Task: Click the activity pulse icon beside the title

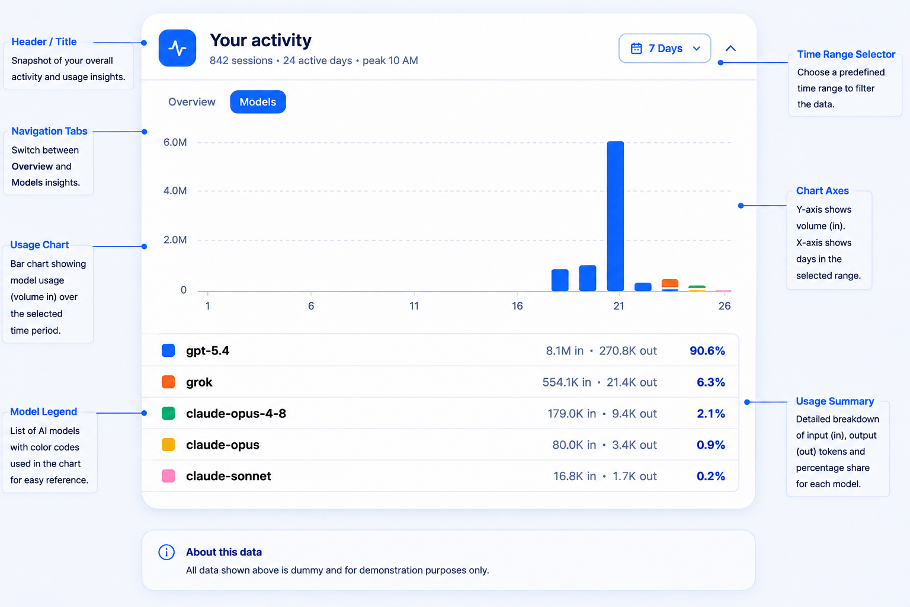Action: tap(177, 48)
